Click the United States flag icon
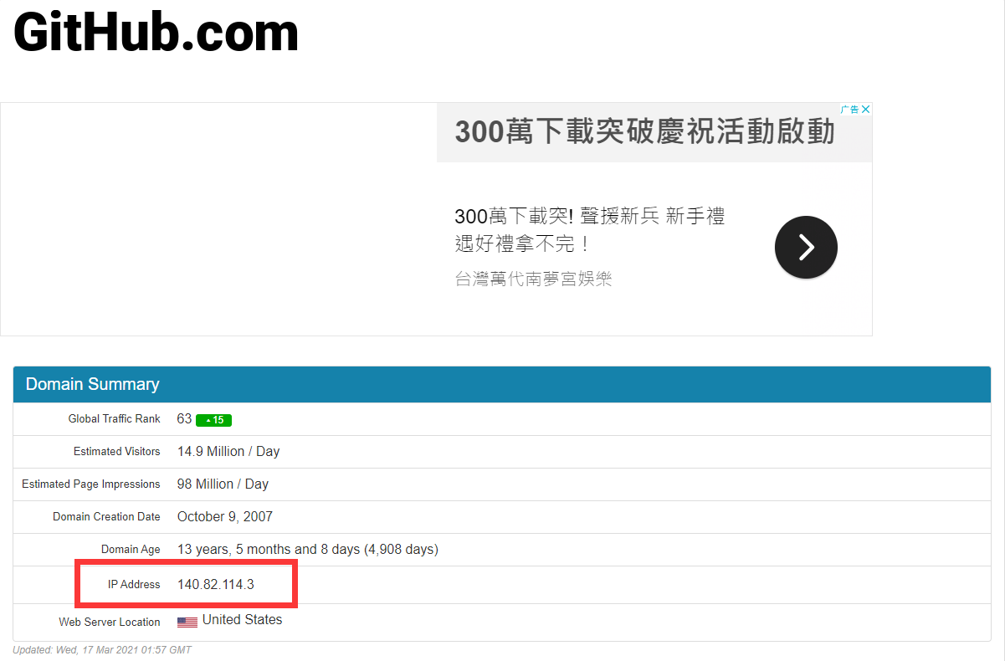1005x661 pixels. click(187, 622)
